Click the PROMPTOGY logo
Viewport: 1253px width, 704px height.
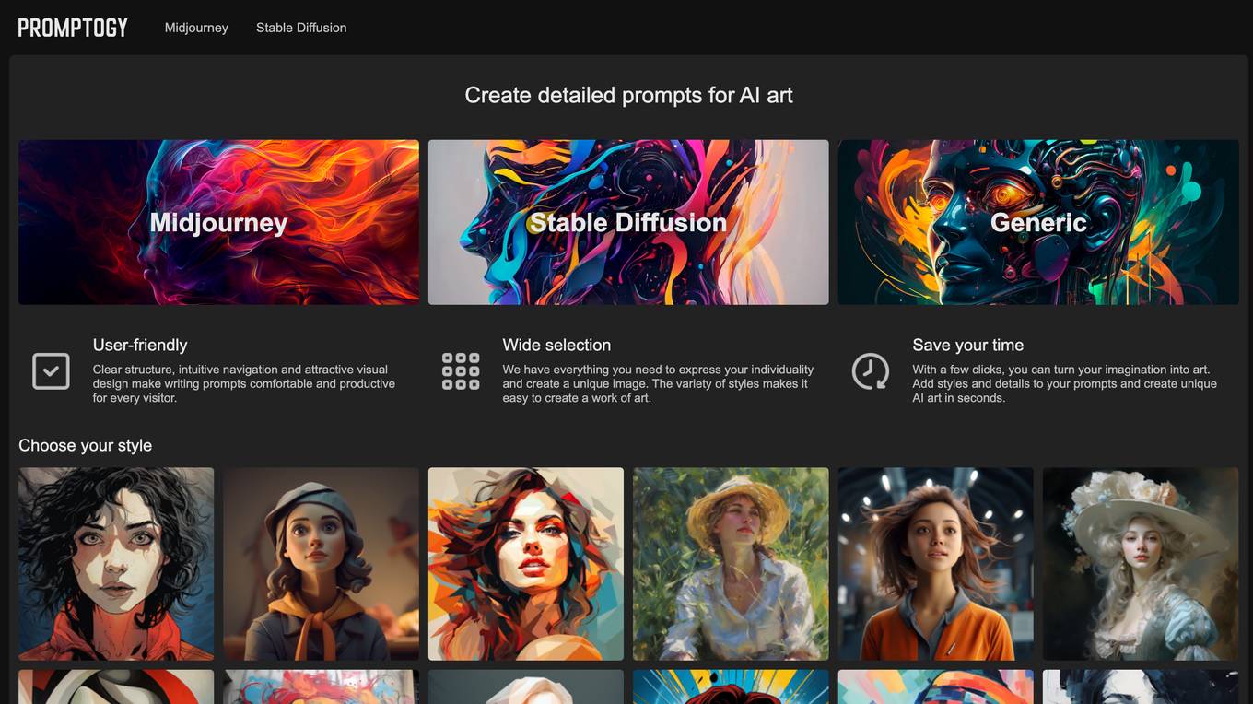(x=73, y=28)
